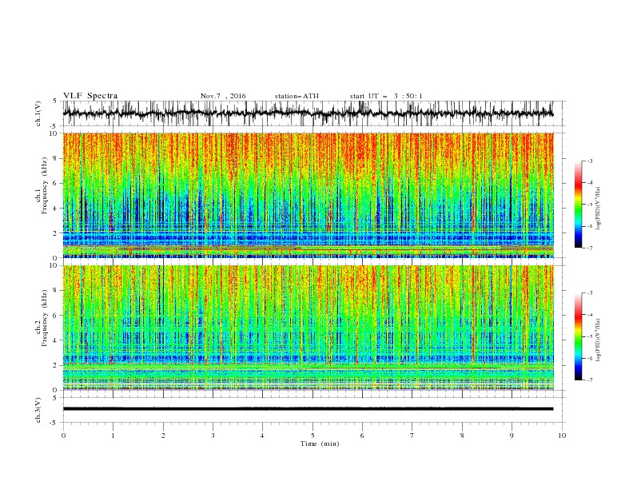Screen dimensions: 633x489
Task: Click the "7" tick on the time axis
Action: coord(412,435)
